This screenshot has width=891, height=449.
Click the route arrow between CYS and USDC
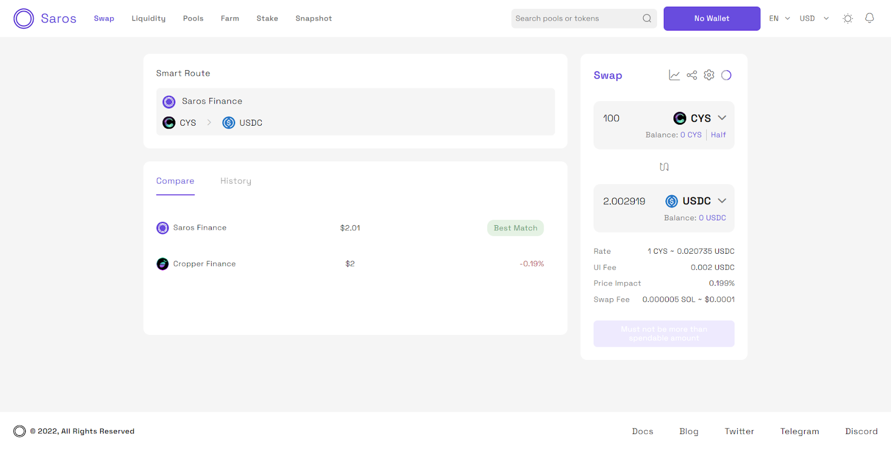(209, 122)
